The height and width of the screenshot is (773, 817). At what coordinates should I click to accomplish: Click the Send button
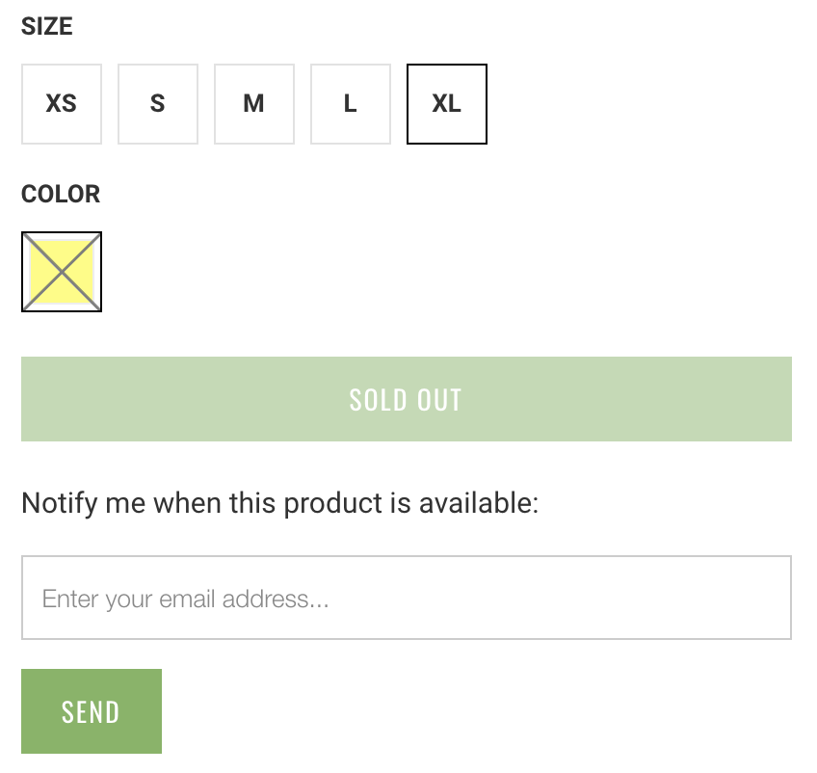(x=92, y=711)
